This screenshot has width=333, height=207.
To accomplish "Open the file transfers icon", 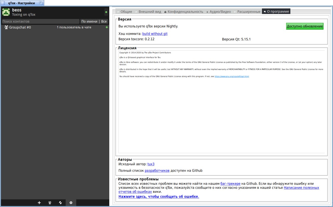I will [x=60, y=203].
